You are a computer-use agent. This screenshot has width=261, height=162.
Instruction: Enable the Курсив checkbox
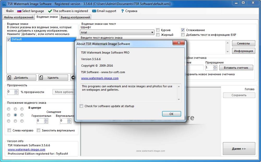158,30
